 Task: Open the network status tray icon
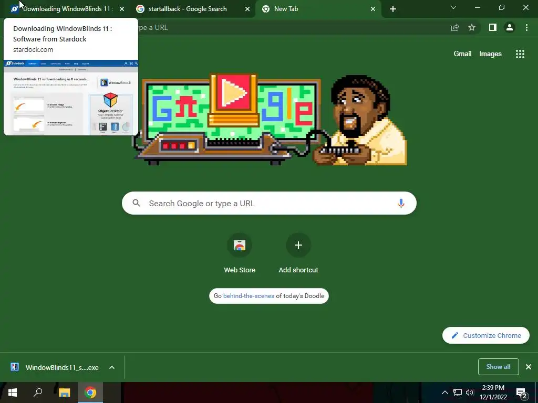(x=458, y=393)
